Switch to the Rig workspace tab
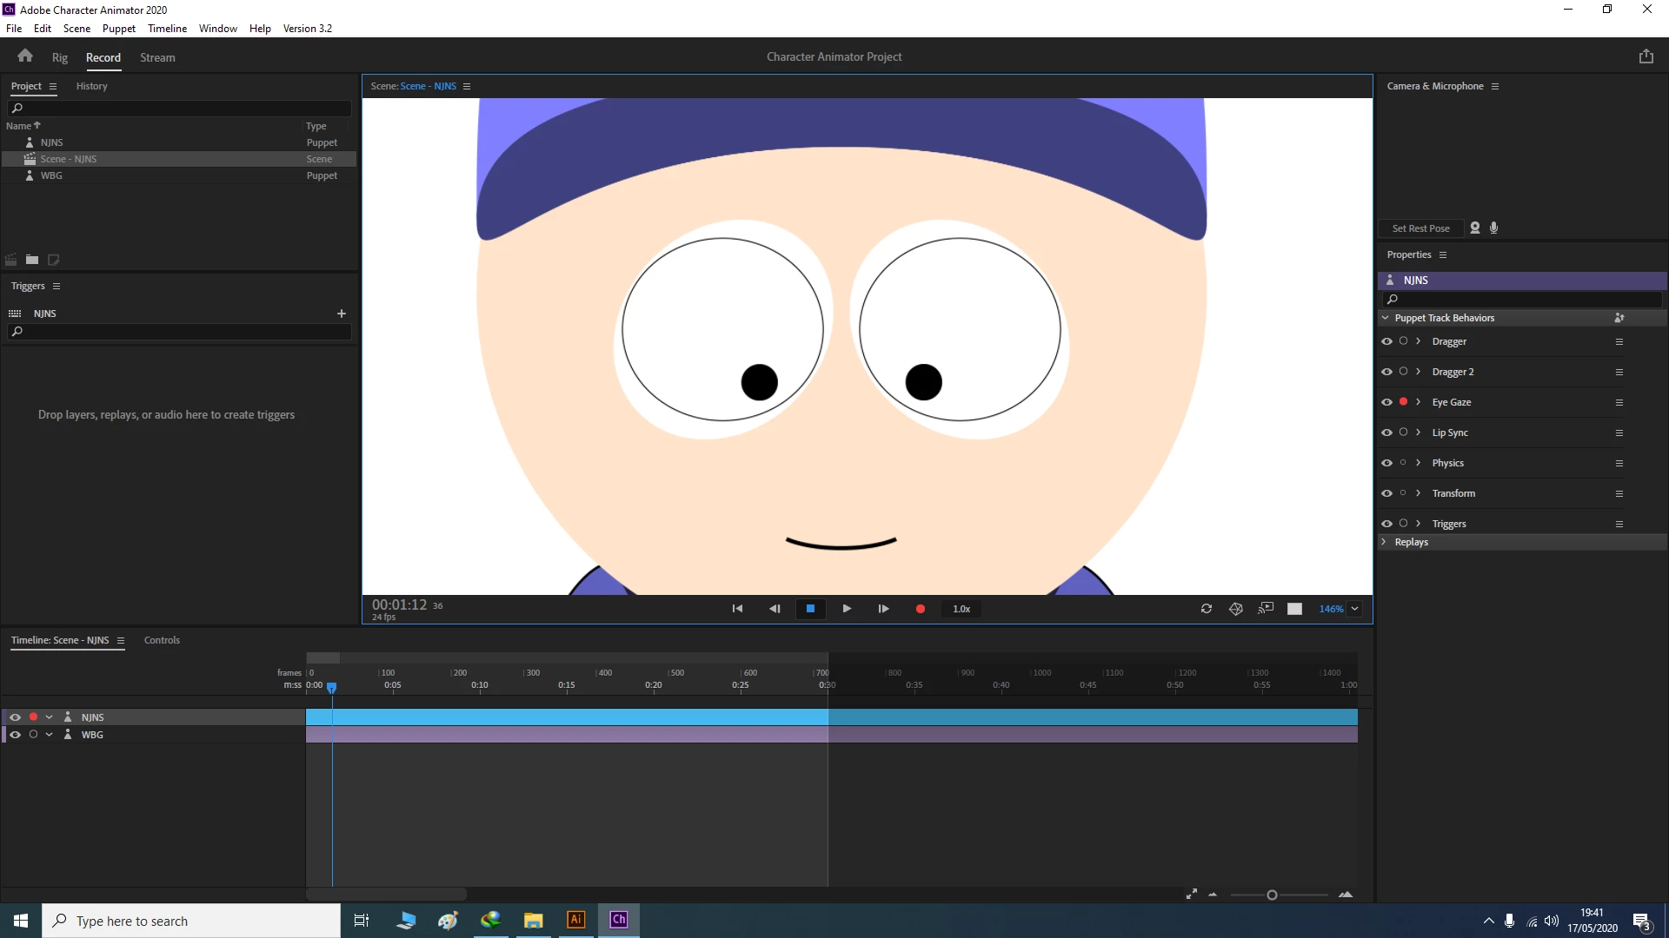Image resolution: width=1669 pixels, height=938 pixels. (59, 57)
